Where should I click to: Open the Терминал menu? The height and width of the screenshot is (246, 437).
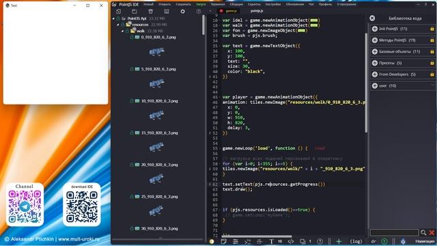tap(218, 4)
